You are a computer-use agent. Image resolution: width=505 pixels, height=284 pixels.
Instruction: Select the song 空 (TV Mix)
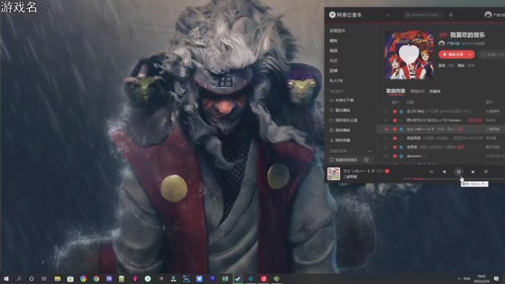(415, 112)
